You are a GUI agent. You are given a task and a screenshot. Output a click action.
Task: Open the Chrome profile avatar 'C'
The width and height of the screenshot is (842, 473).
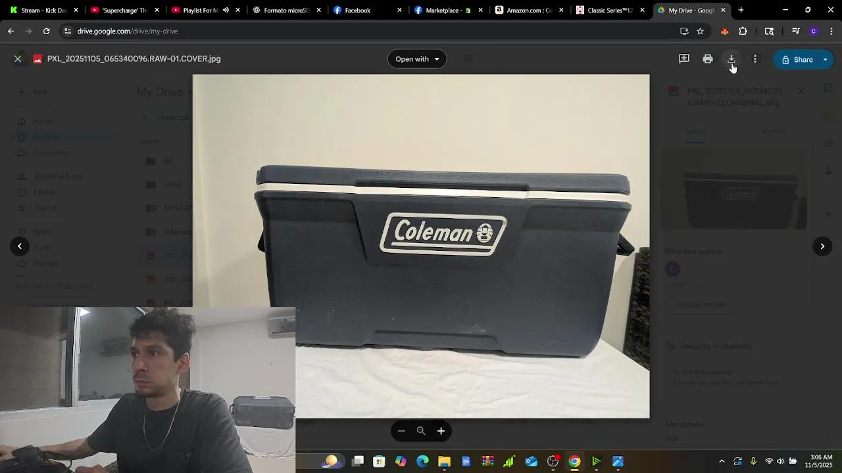(x=814, y=31)
